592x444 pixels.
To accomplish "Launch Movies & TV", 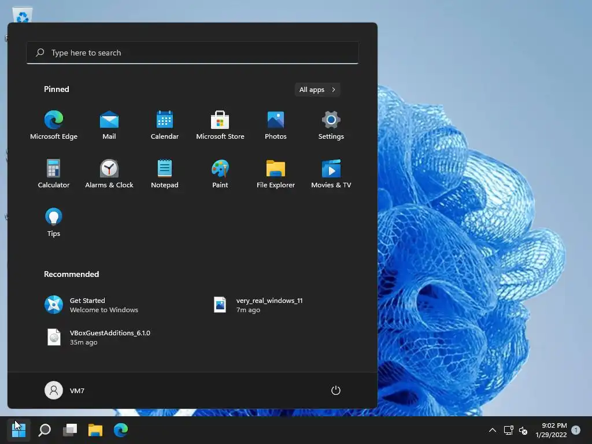I will tap(331, 174).
